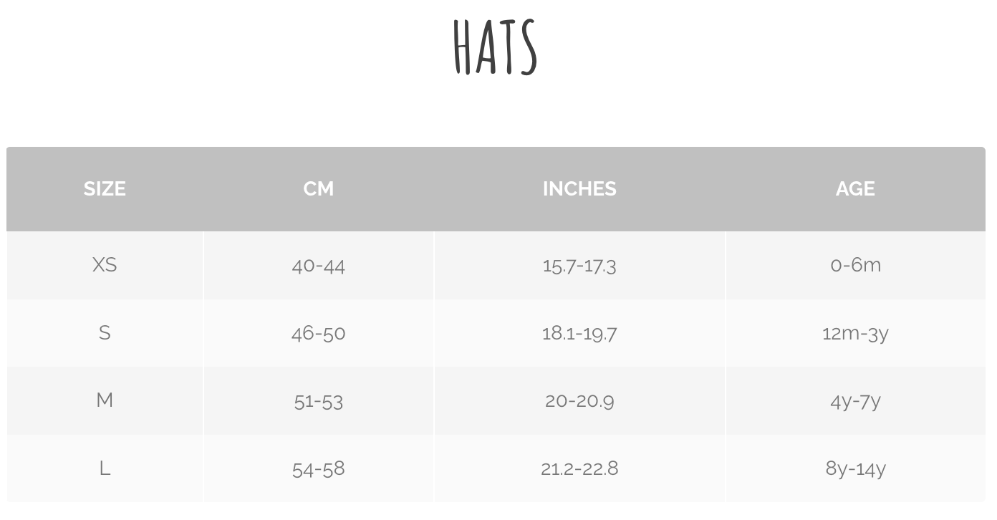Screen dimensions: 997x520
Task: Click the M size cell
Action: click(x=105, y=400)
